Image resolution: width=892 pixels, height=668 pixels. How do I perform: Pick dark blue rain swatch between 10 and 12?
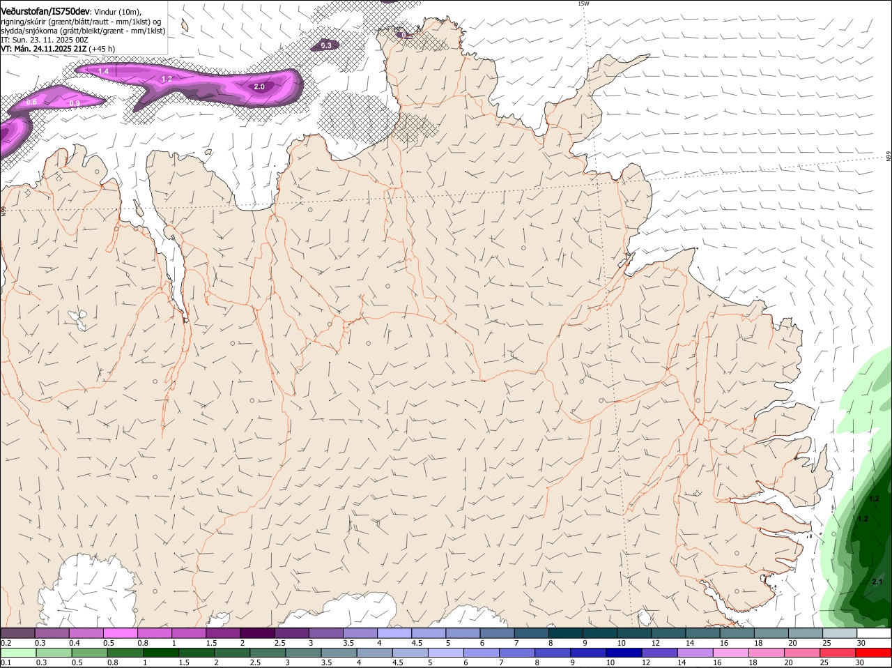pos(625,653)
